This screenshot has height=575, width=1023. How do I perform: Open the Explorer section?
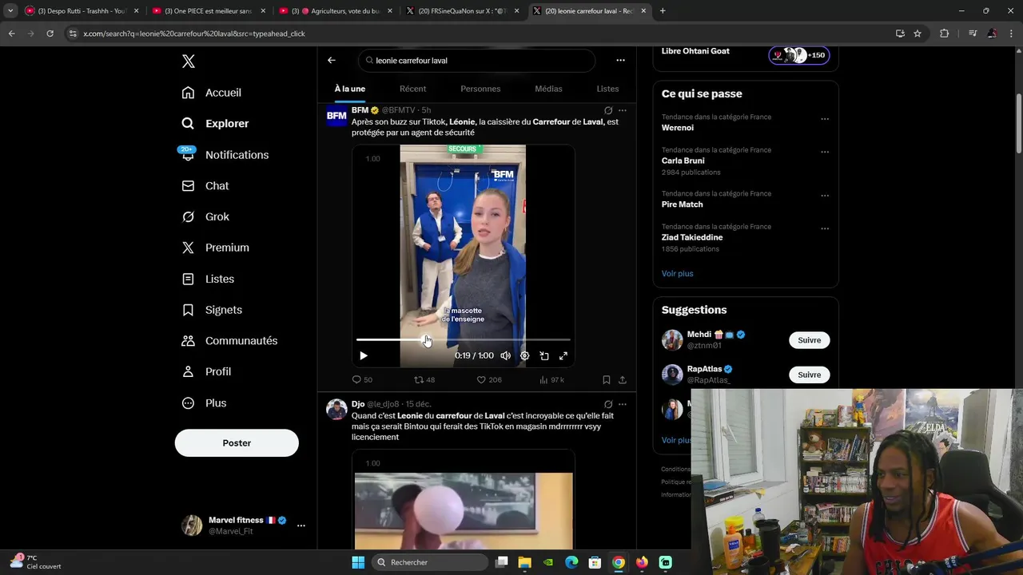coord(215,124)
